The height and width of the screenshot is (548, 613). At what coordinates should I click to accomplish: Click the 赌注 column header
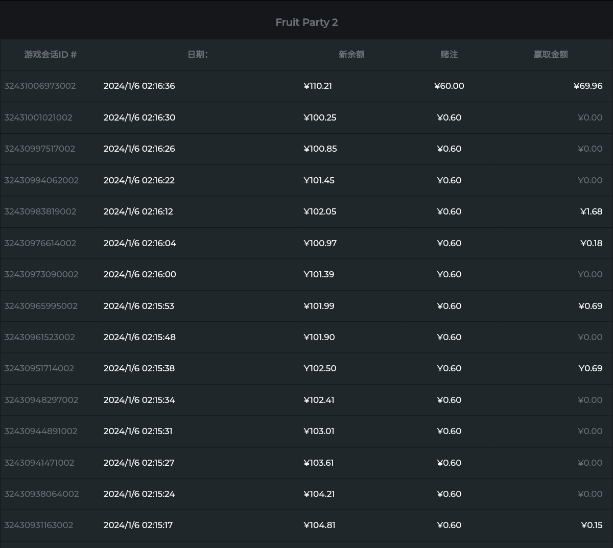449,55
